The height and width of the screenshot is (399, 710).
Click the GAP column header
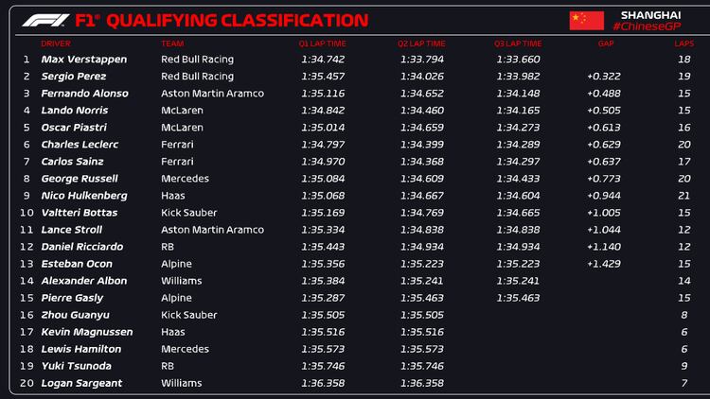pyautogui.click(x=606, y=43)
